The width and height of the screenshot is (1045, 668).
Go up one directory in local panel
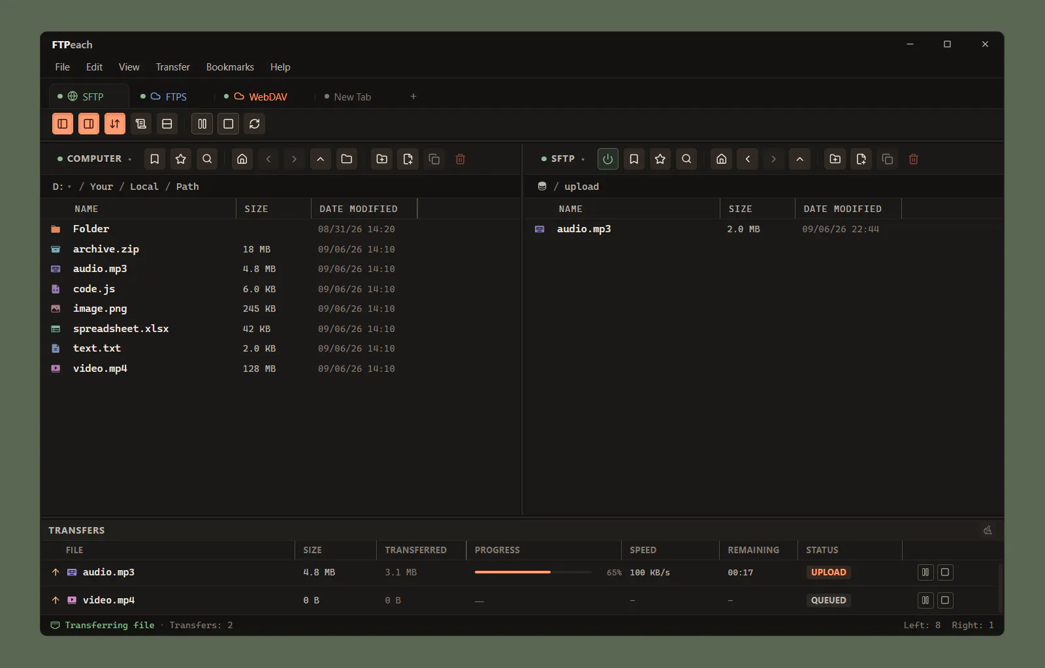pos(321,159)
